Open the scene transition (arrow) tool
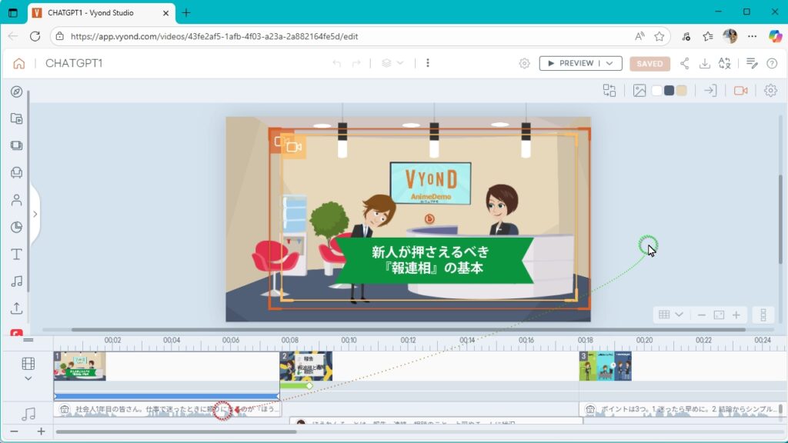The width and height of the screenshot is (788, 443). coord(710,91)
